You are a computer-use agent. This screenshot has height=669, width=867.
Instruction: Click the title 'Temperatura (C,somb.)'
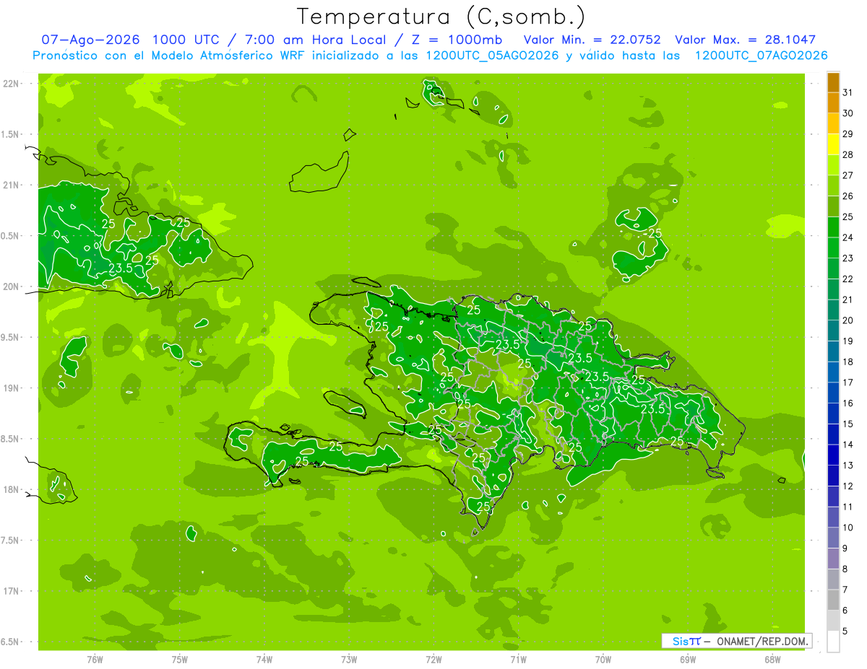(x=441, y=17)
